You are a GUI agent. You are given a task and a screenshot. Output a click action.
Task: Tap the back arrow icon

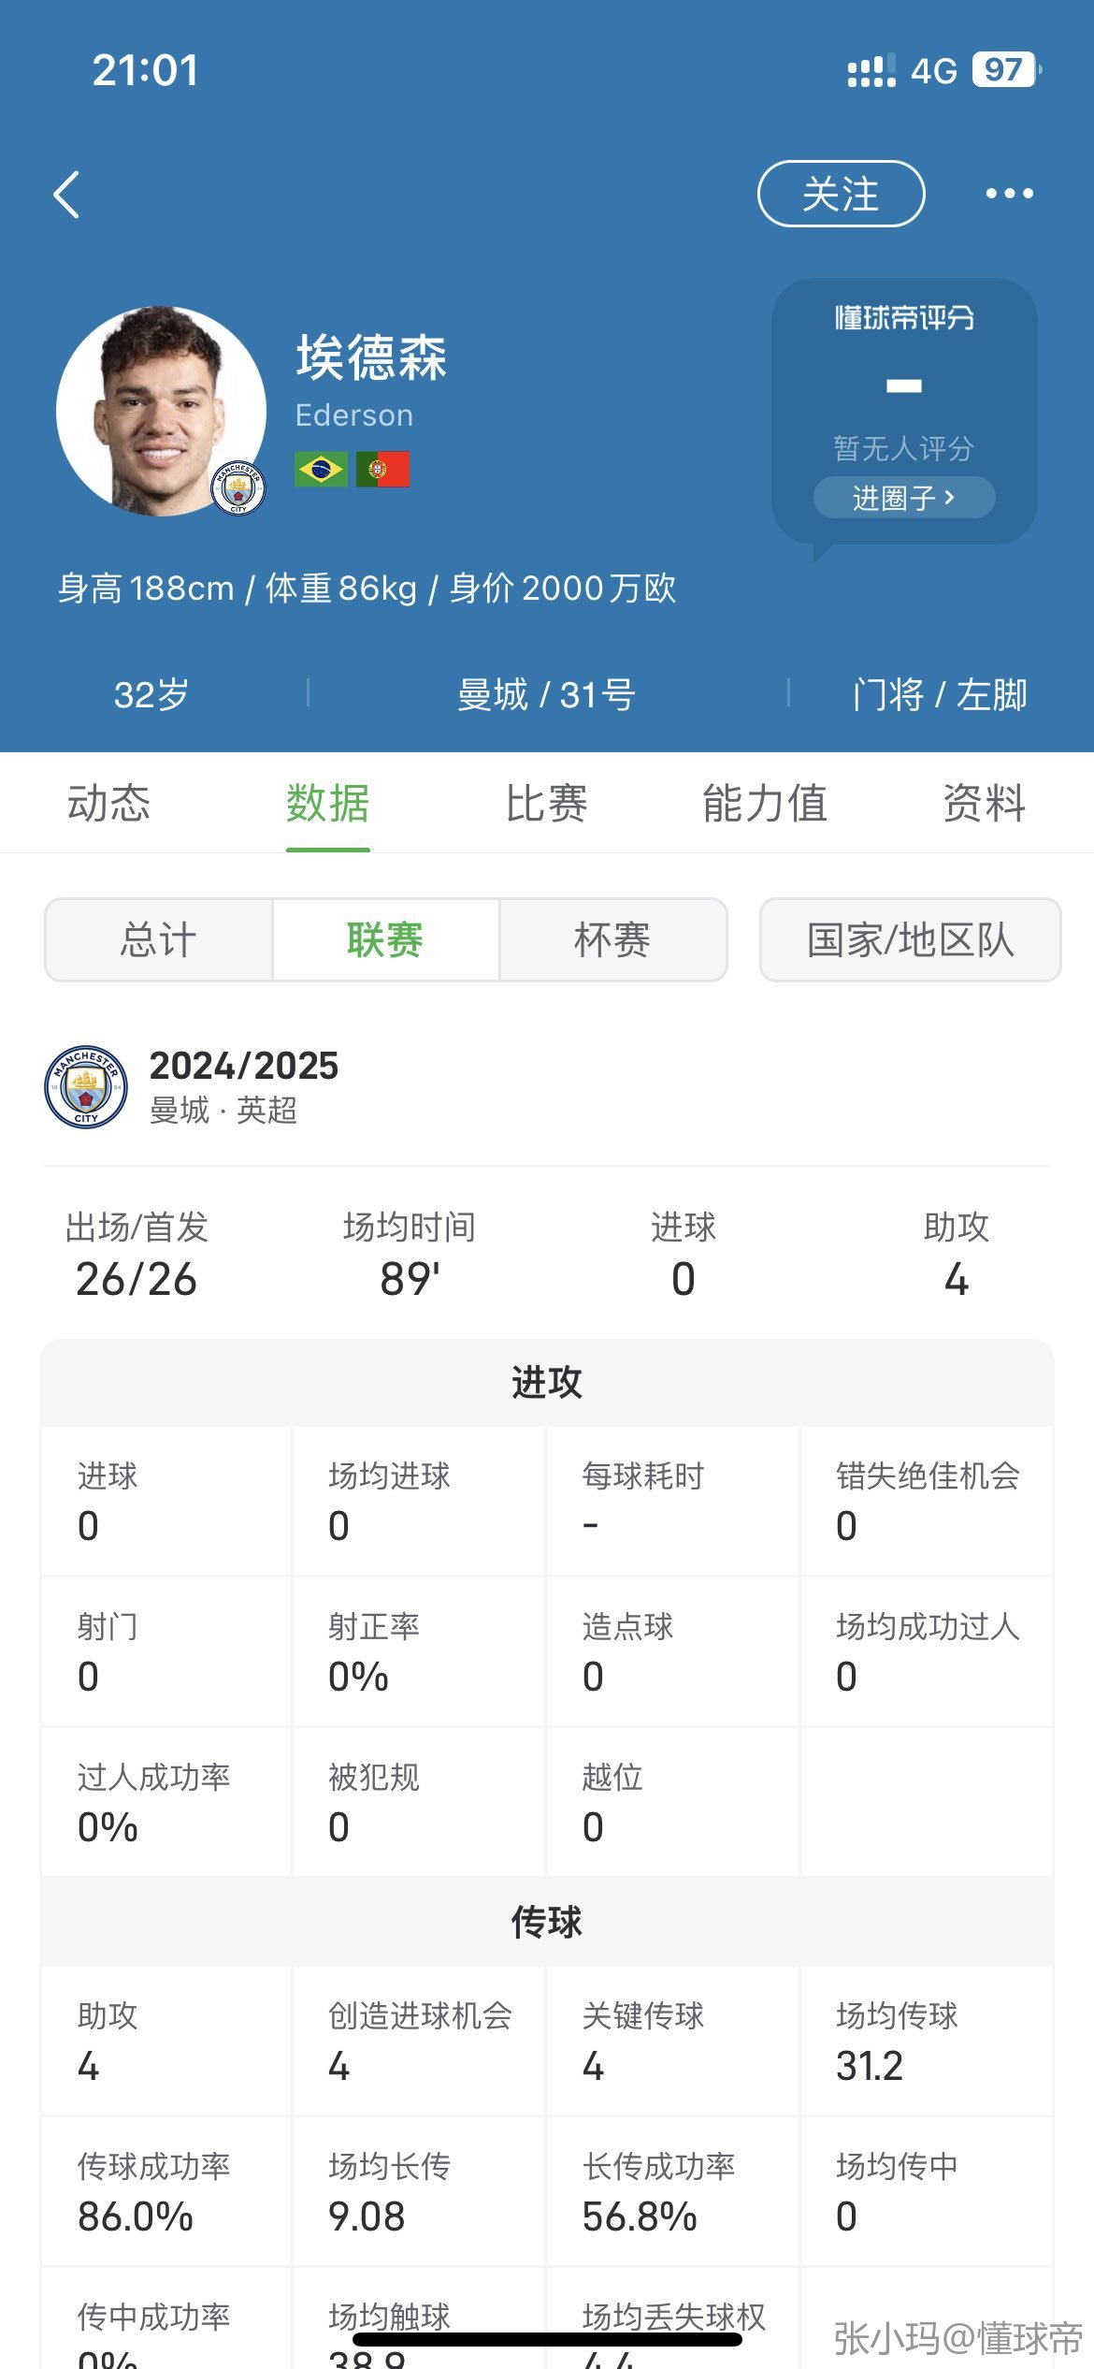click(x=67, y=195)
